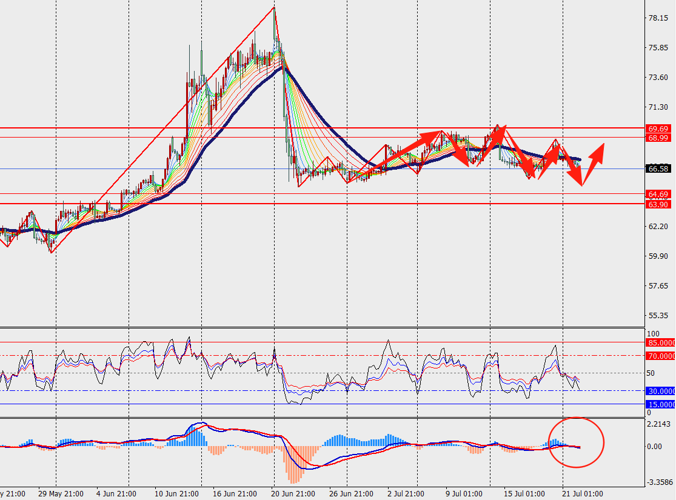
Task: Select the 59.90 price axis label
Action: [658, 256]
